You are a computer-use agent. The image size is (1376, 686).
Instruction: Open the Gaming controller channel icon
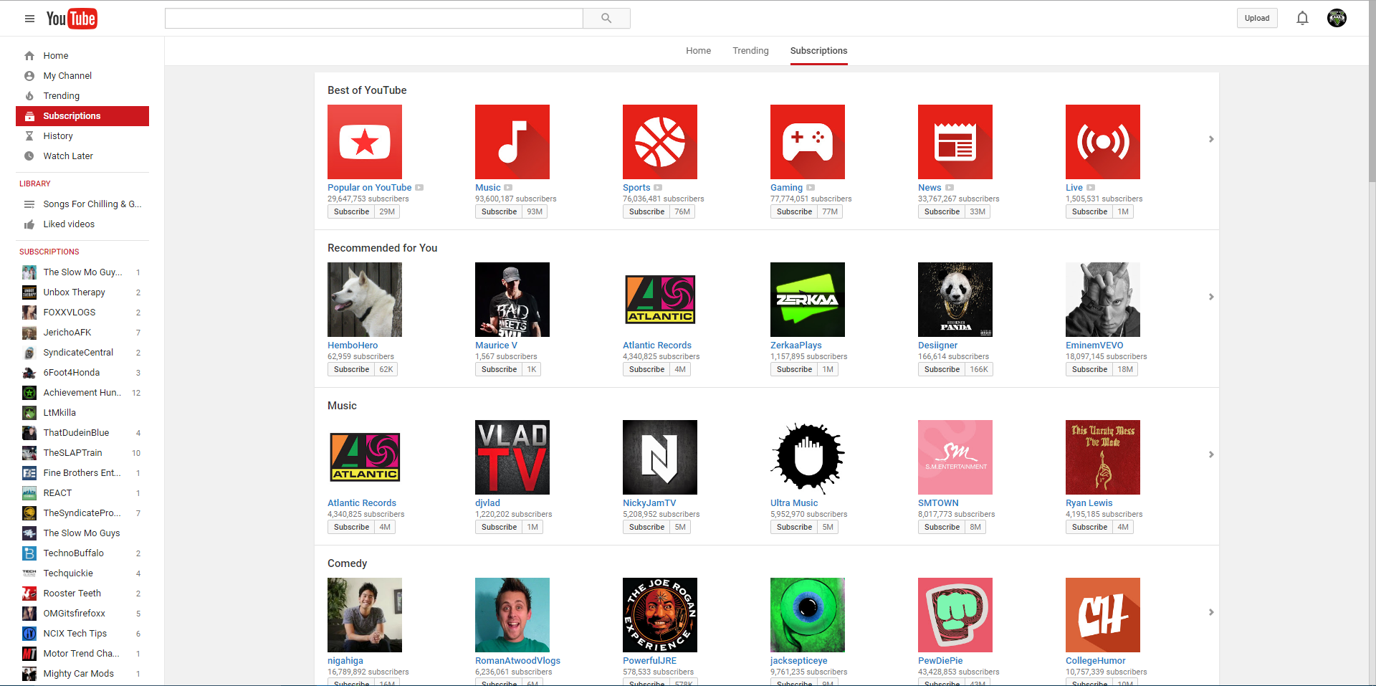pyautogui.click(x=808, y=142)
